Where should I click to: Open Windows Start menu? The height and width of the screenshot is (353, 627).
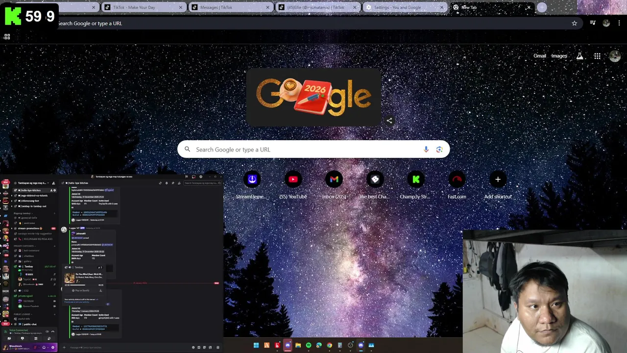256,345
